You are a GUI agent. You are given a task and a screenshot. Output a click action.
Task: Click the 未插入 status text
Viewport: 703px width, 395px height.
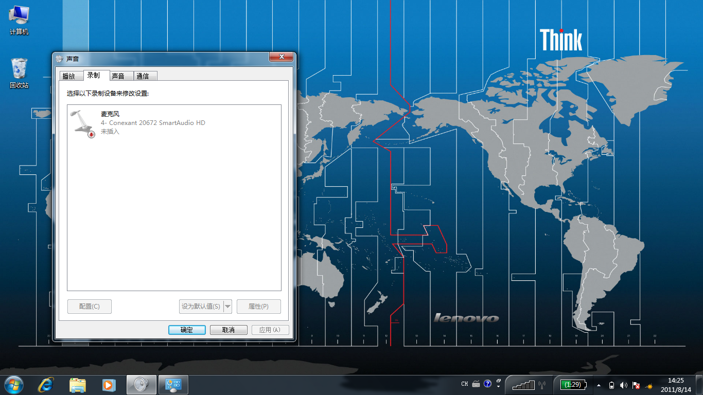click(110, 132)
